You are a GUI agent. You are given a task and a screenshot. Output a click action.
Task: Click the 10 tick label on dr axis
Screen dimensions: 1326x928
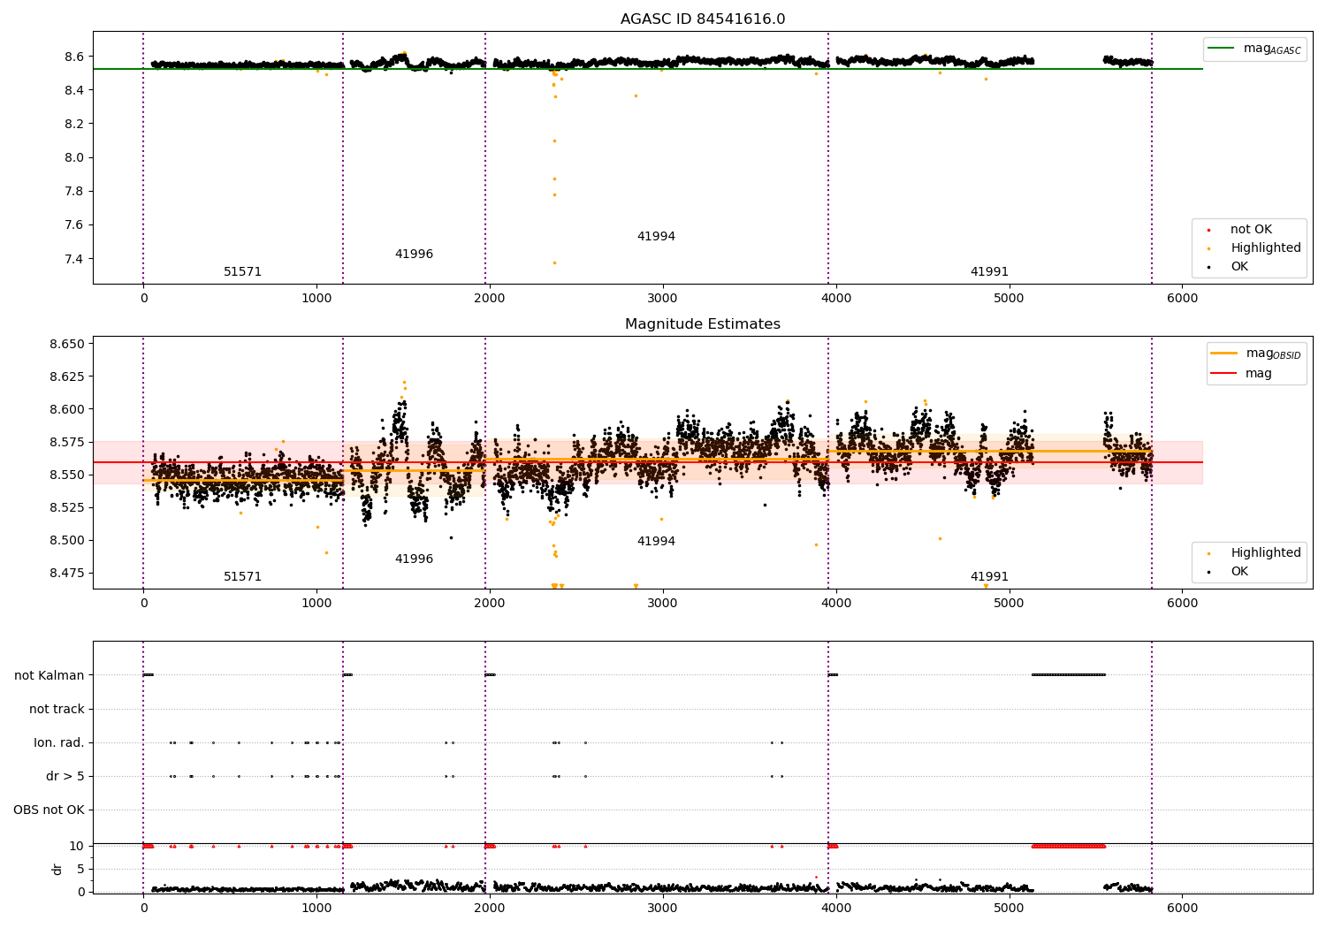click(78, 847)
